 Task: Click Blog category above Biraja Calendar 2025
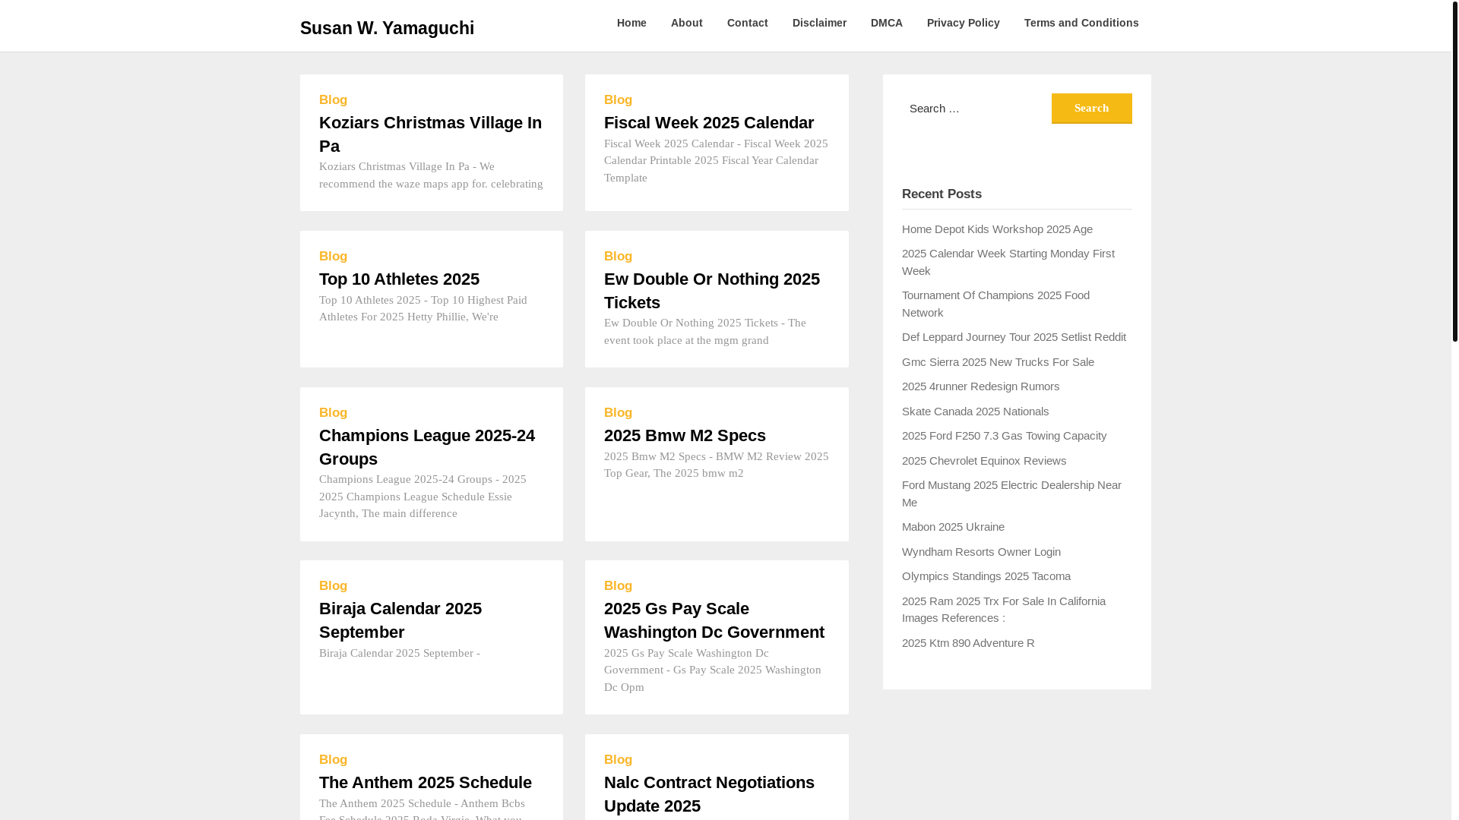pyautogui.click(x=333, y=585)
